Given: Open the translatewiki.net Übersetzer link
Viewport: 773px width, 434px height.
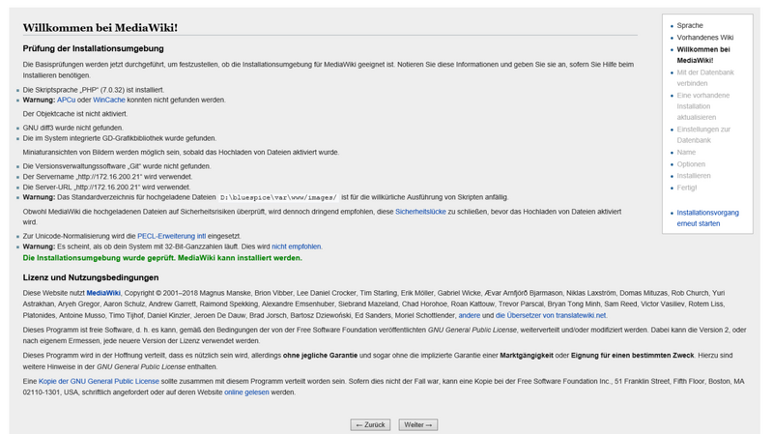Looking at the screenshot, I should (551, 315).
